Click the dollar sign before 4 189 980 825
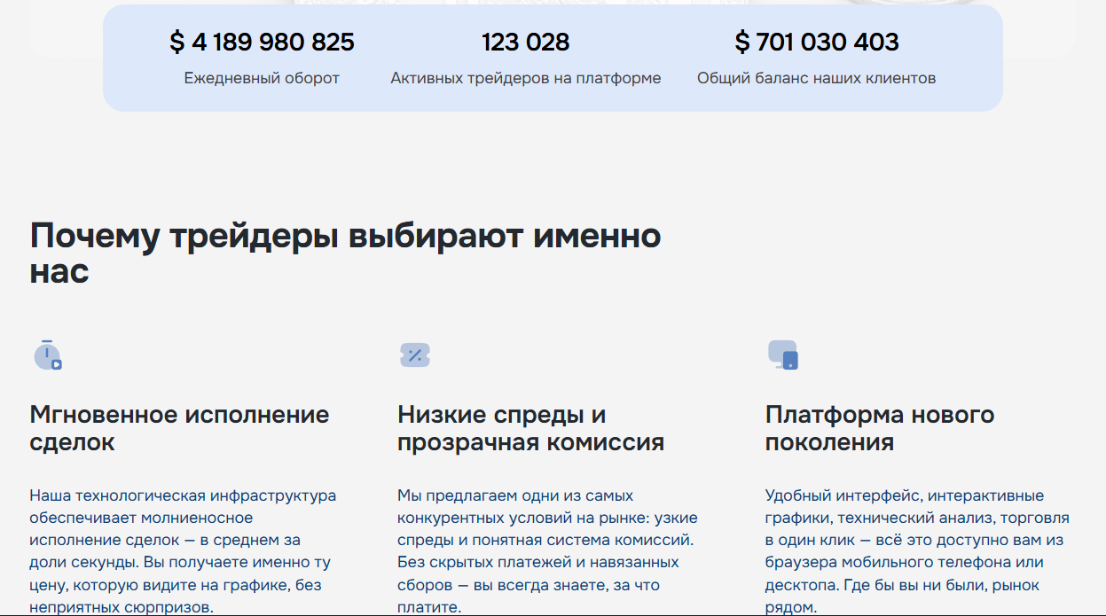Image resolution: width=1106 pixels, height=616 pixels. click(177, 42)
